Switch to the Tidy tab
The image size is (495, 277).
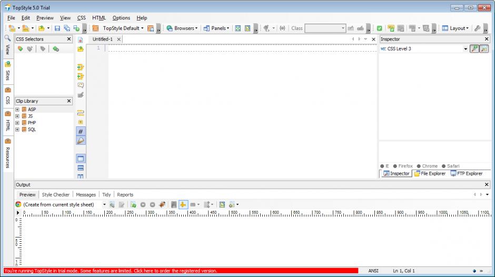tap(106, 195)
